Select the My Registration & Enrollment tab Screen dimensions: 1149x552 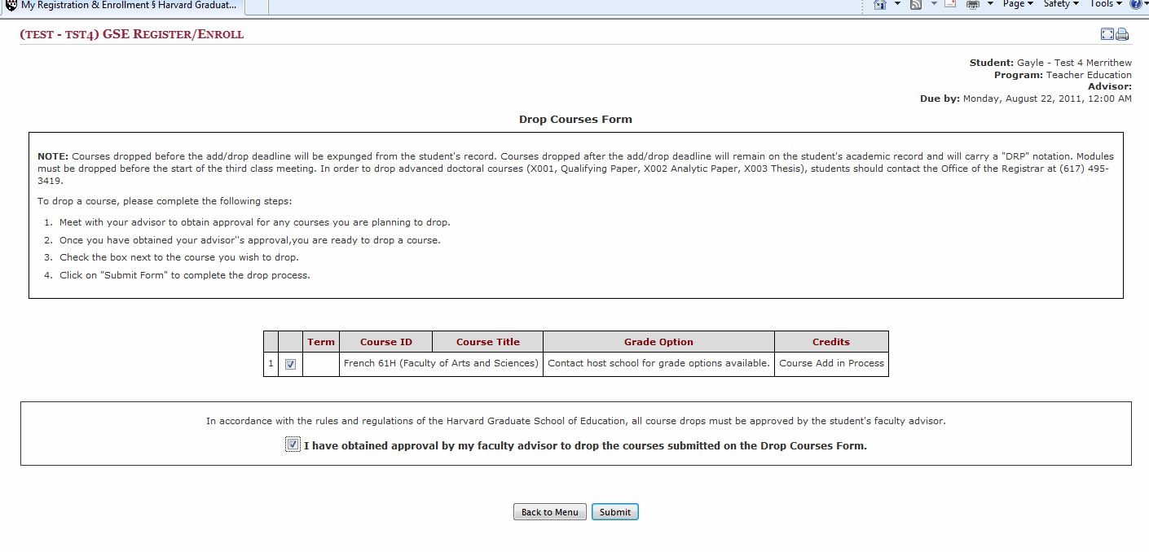coord(121,6)
